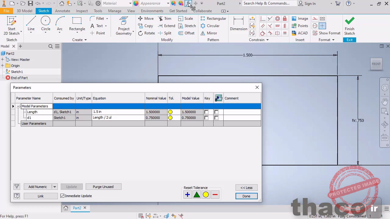This screenshot has width=390, height=219.
Task: Toggle export checkbox for d1 parameter
Action: [x=216, y=118]
